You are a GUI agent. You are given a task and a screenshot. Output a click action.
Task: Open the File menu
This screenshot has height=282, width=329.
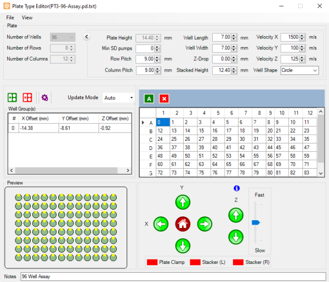[x=10, y=18]
